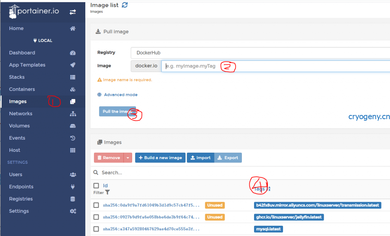The height and width of the screenshot is (236, 390).
Task: Select all images with the header checkbox
Action: 96,186
